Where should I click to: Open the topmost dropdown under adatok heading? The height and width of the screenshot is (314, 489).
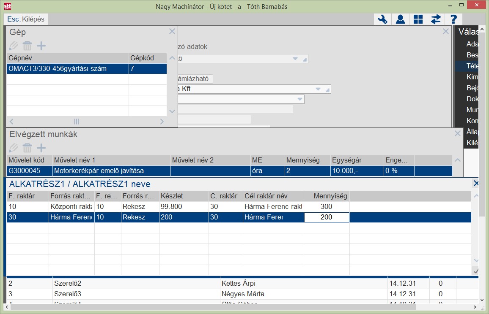(x=295, y=59)
